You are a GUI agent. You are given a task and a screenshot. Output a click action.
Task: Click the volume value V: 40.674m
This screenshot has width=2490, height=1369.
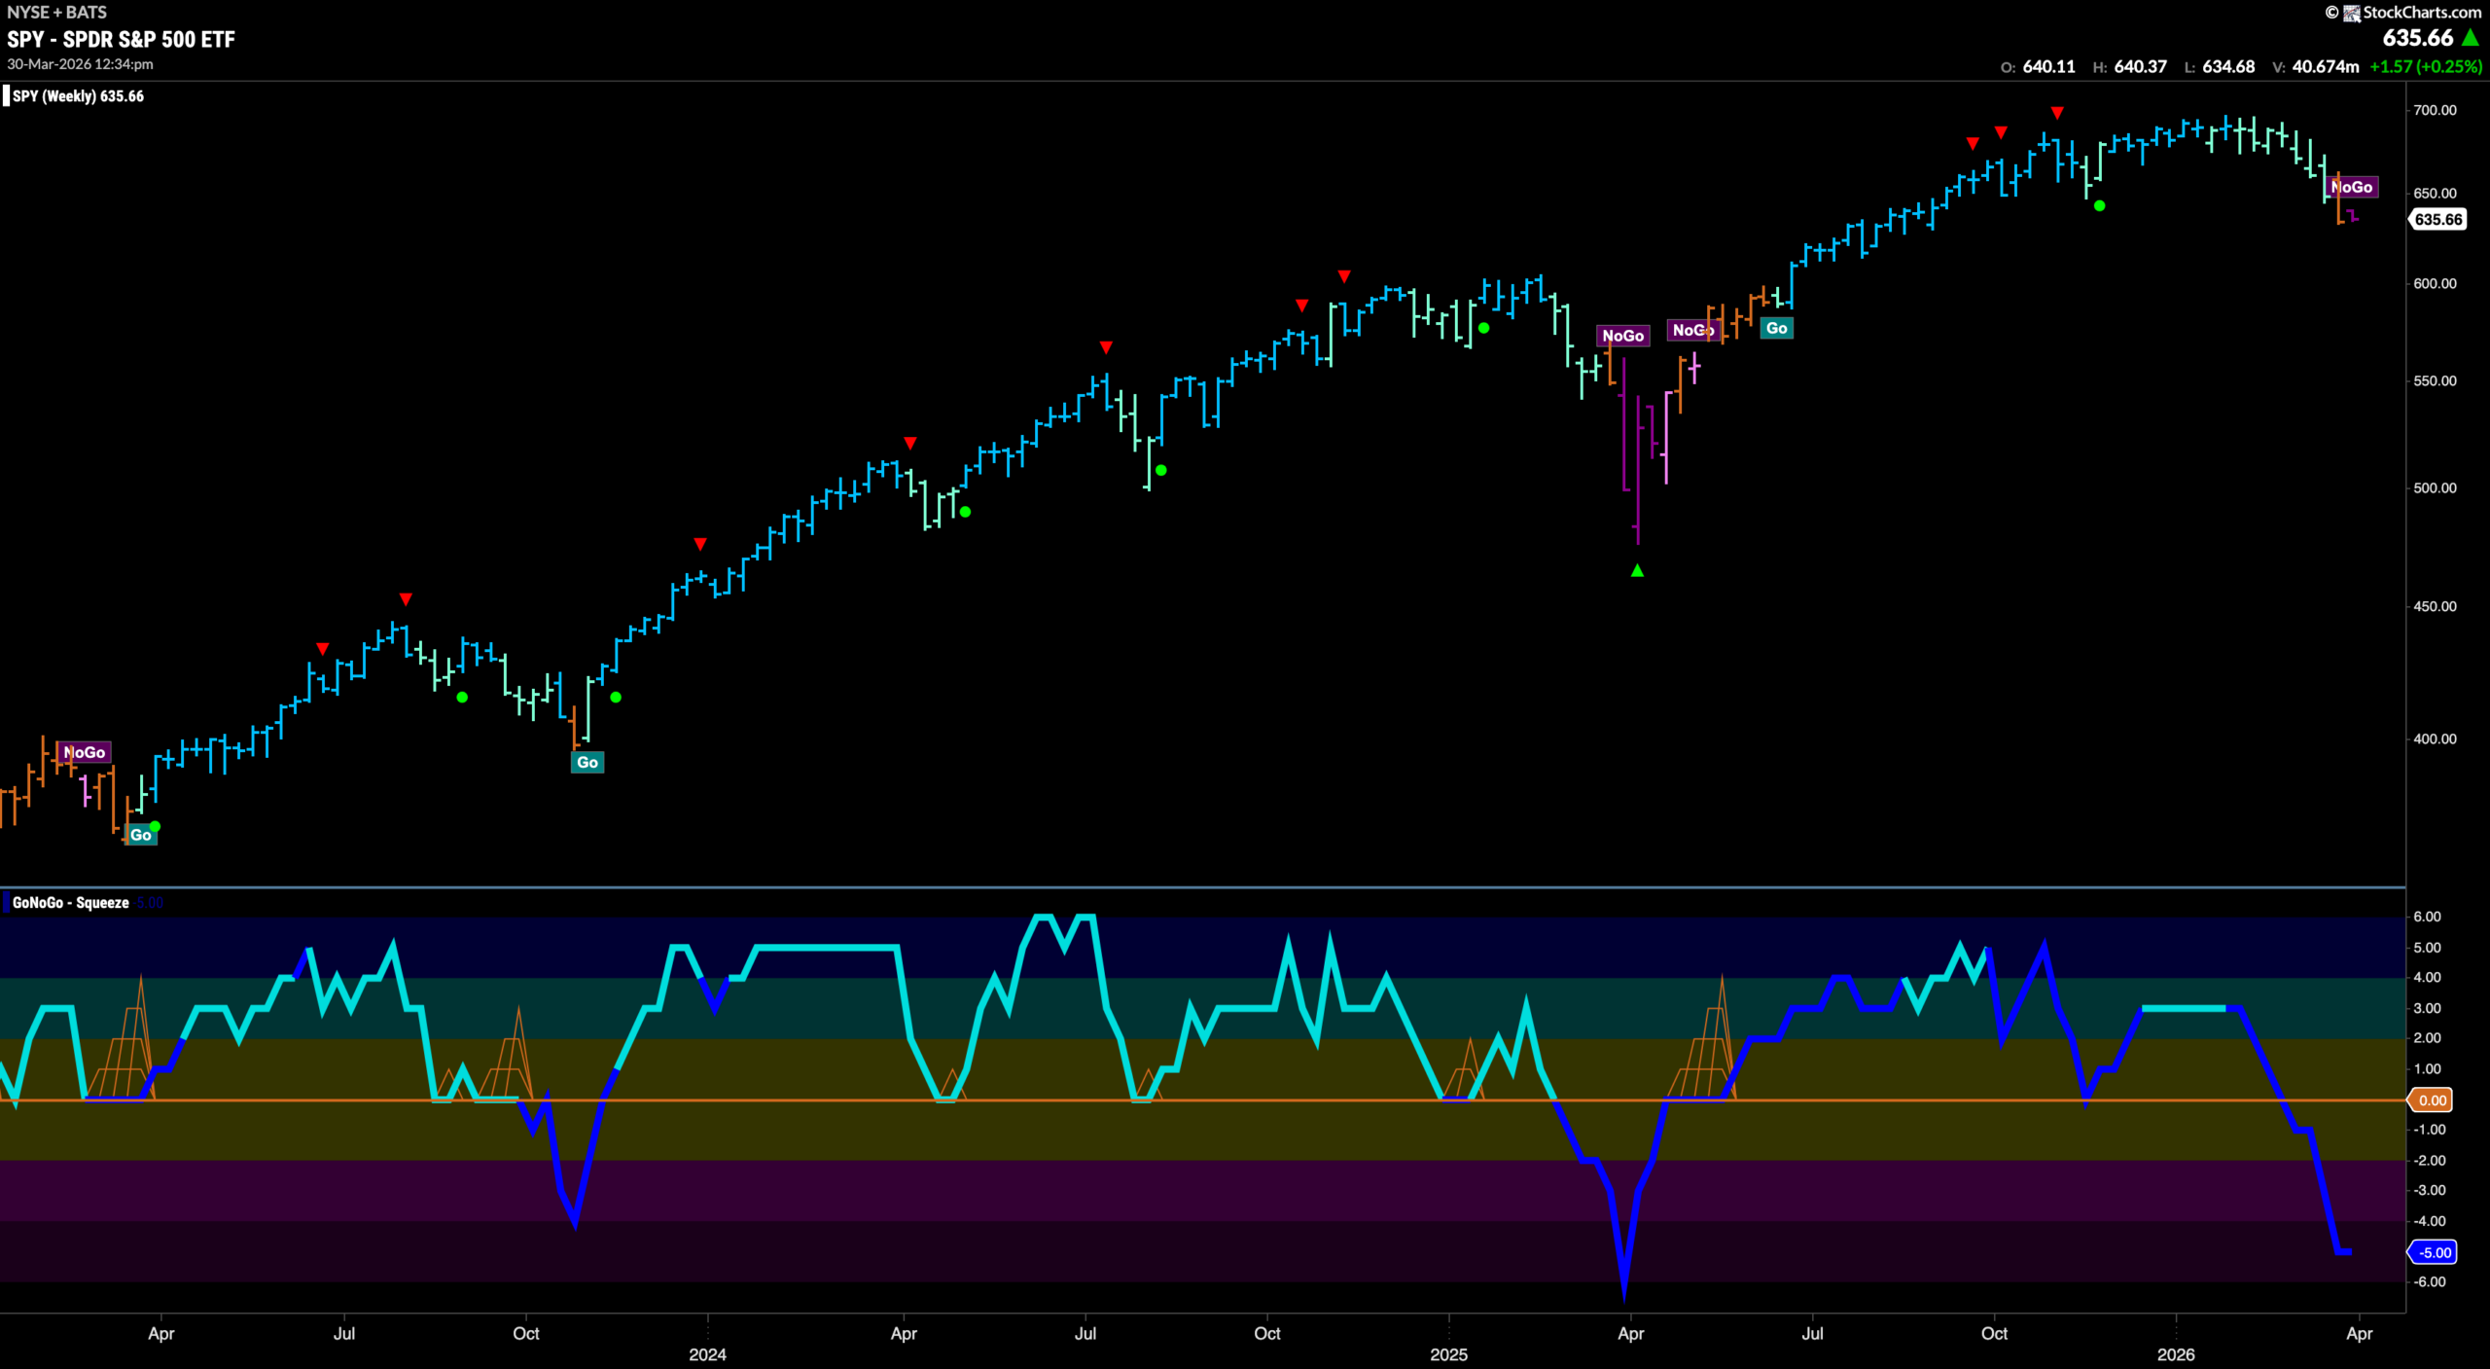point(2316,66)
